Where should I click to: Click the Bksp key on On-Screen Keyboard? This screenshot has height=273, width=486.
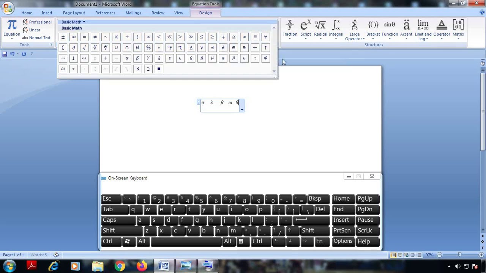coord(319,199)
